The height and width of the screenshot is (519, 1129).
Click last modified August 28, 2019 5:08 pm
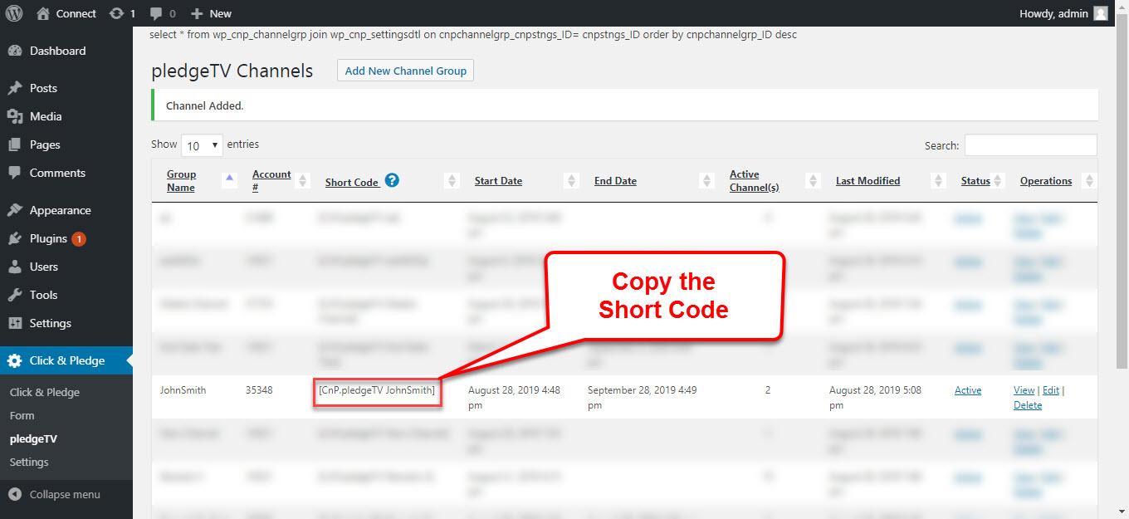point(875,398)
